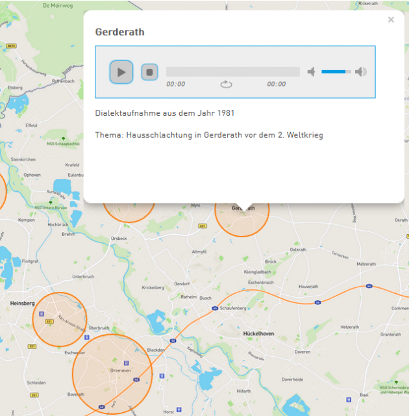Click the Hückelhoven town label

click(258, 333)
